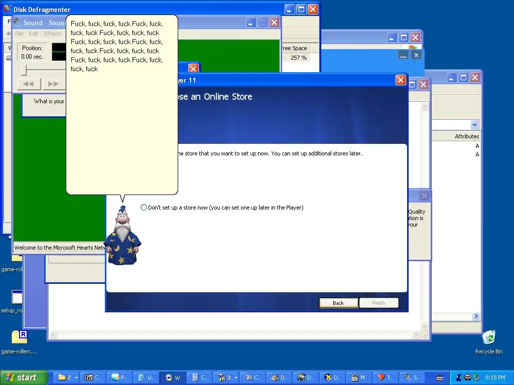
Task: Switch to Hearts taskbar button with heart icon
Action: click(386, 377)
